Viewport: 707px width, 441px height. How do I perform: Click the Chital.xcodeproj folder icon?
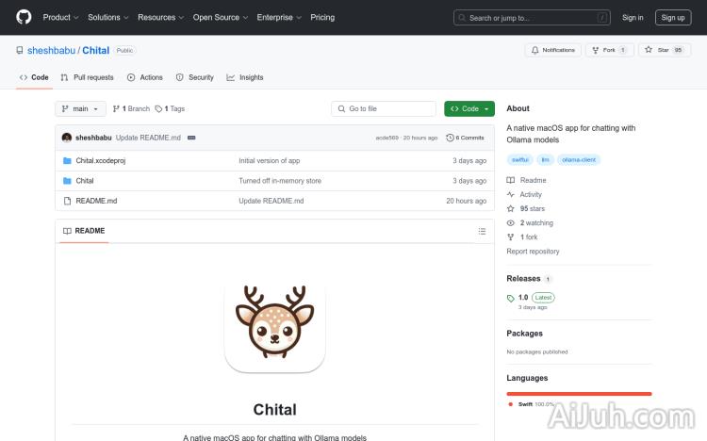(67, 161)
